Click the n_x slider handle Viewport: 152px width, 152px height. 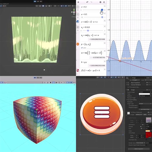88,31
